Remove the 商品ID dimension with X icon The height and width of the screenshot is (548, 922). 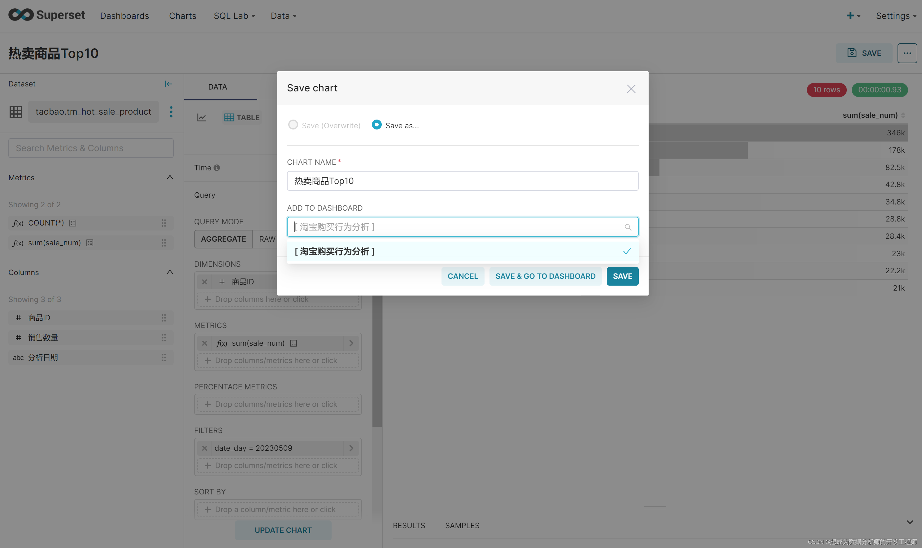coord(204,282)
